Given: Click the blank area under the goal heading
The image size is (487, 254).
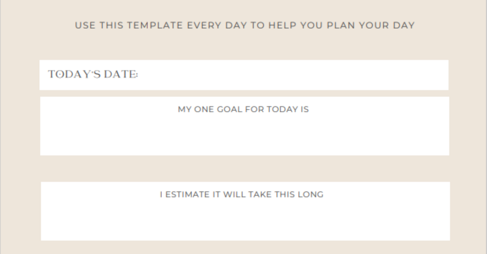Looking at the screenshot, I should tap(244, 134).
